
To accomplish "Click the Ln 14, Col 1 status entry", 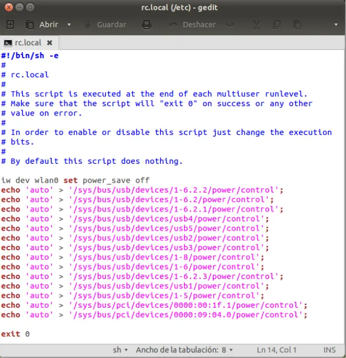I will [x=276, y=350].
